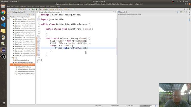
Task: Open the Source menu
Action: pos(17,7)
